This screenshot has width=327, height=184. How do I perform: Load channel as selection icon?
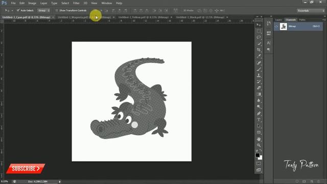coord(297,181)
